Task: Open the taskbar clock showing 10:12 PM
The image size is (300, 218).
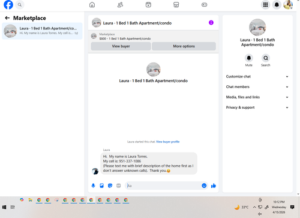Action: 279,207
